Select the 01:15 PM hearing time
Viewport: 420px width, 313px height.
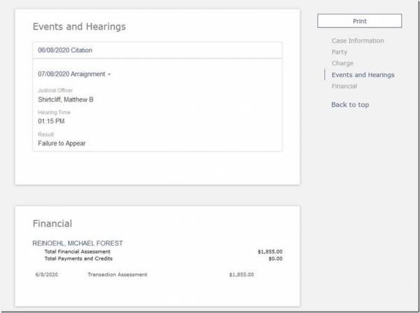[x=51, y=122]
